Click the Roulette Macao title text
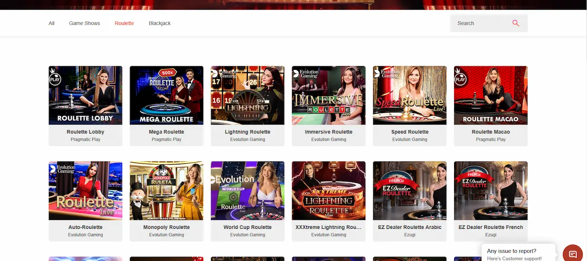The image size is (587, 261). tap(491, 132)
